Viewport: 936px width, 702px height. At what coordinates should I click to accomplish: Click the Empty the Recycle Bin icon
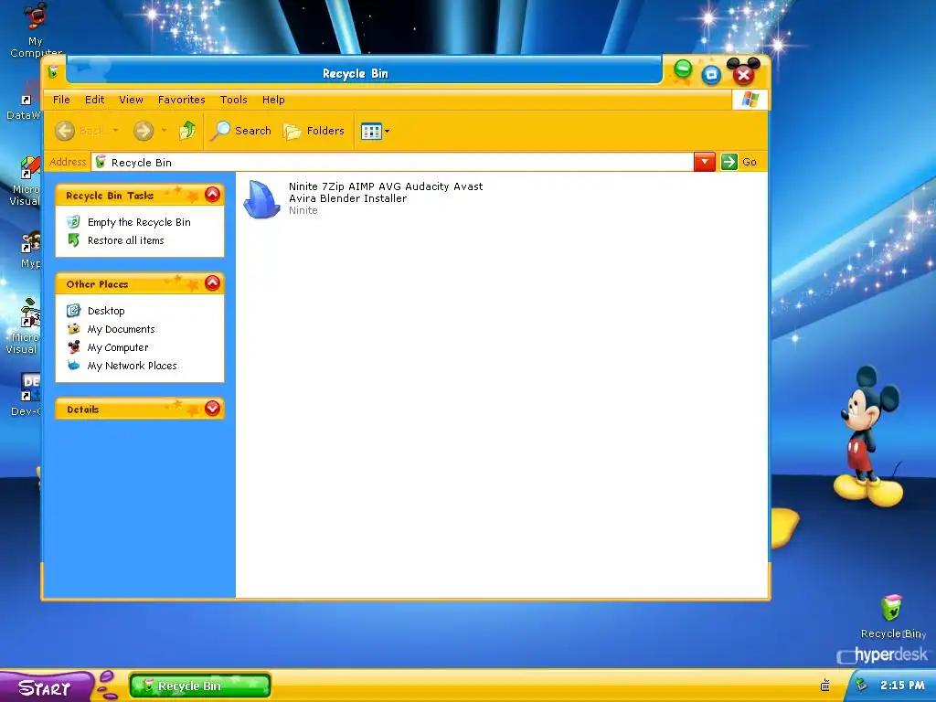pos(73,222)
